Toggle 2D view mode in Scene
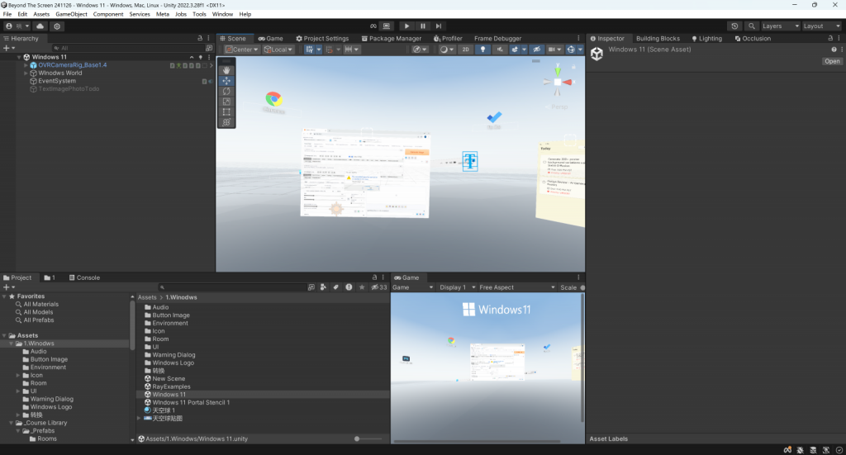The width and height of the screenshot is (846, 455). click(466, 49)
